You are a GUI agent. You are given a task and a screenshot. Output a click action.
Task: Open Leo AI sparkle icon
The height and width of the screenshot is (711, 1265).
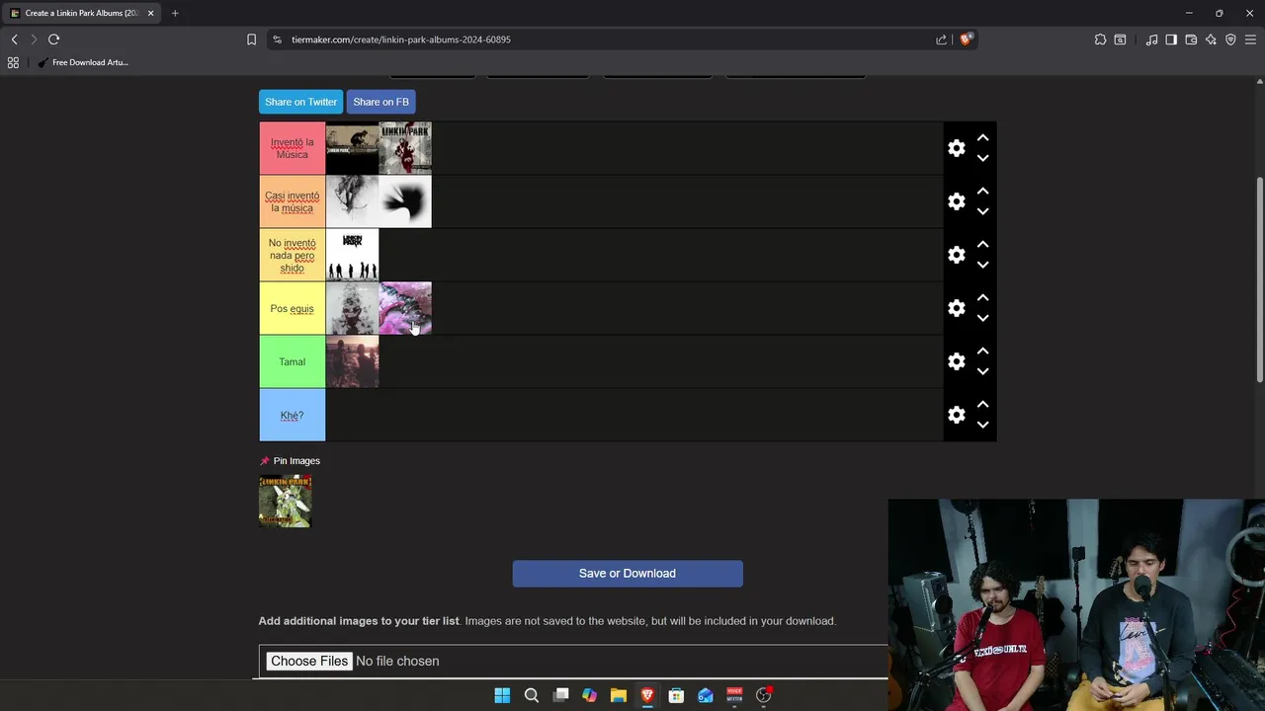pyautogui.click(x=1211, y=39)
